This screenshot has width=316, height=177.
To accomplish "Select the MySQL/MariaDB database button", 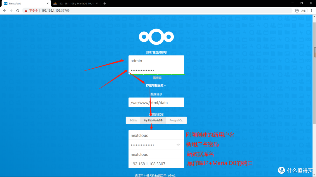I will [x=153, y=120].
